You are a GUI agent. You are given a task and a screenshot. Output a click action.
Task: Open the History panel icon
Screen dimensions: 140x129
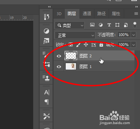click(46, 17)
